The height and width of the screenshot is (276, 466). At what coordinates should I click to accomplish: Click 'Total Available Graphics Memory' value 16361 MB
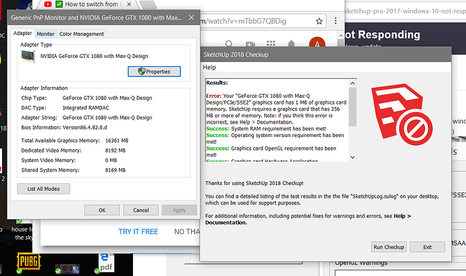[117, 140]
